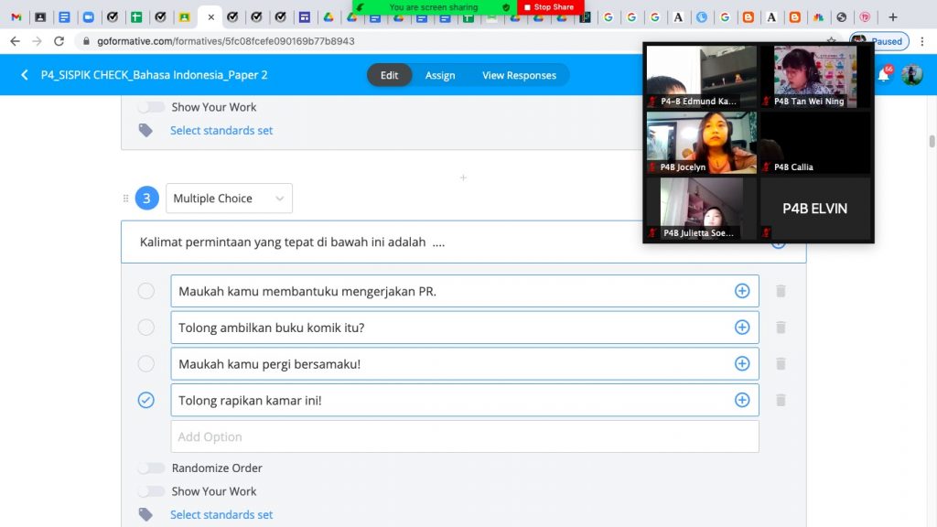Mark 'Maukah kamu membantuku mengerjakan PR.' as correct answer
Viewport: 937px width, 527px height.
tap(146, 291)
